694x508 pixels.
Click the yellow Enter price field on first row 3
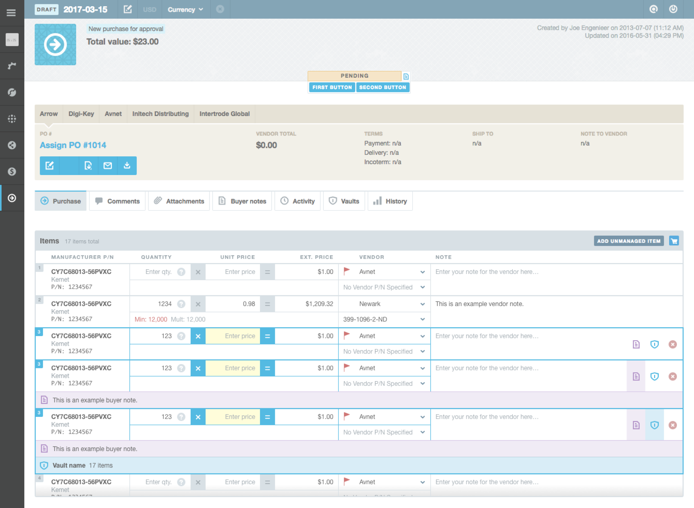[233, 336]
